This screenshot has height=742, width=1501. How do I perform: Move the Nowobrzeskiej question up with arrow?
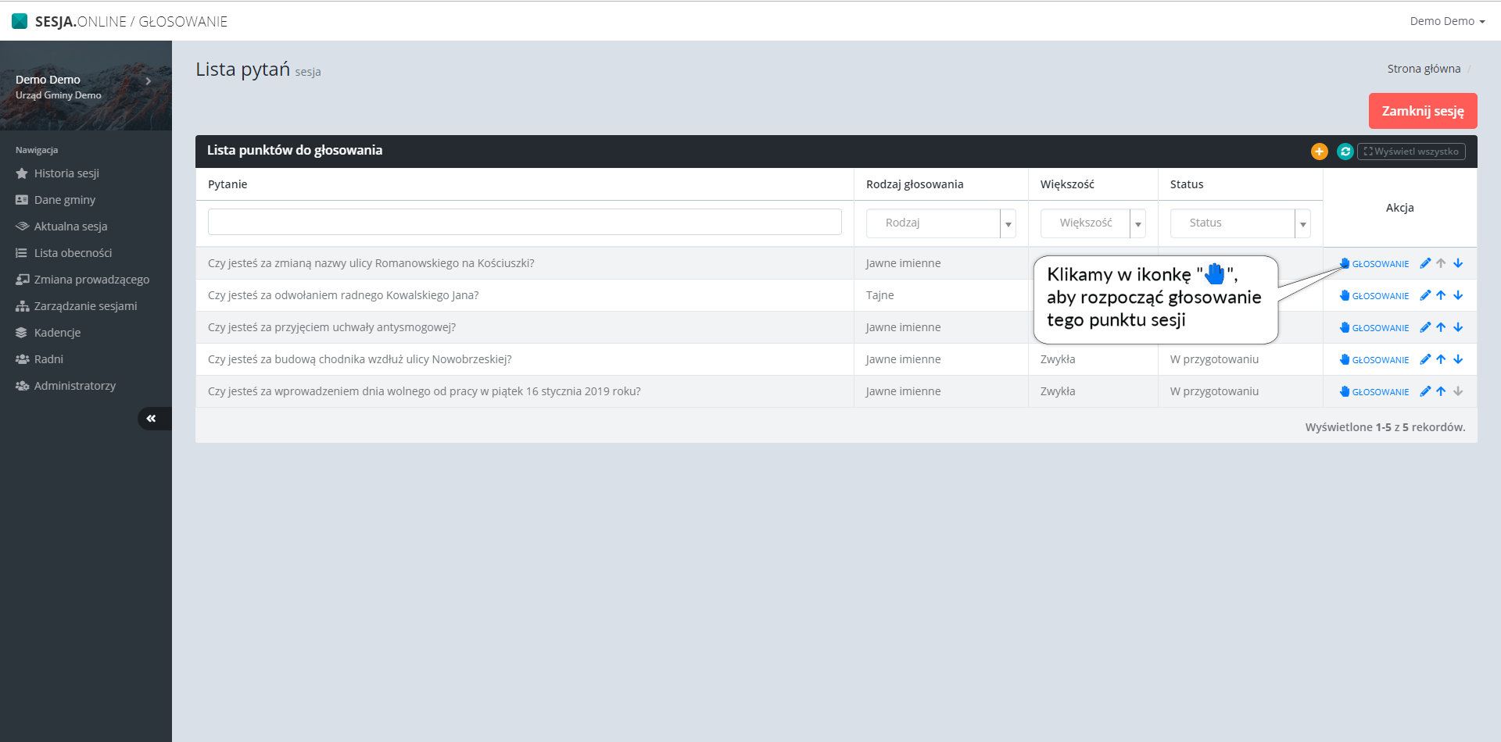(x=1441, y=360)
